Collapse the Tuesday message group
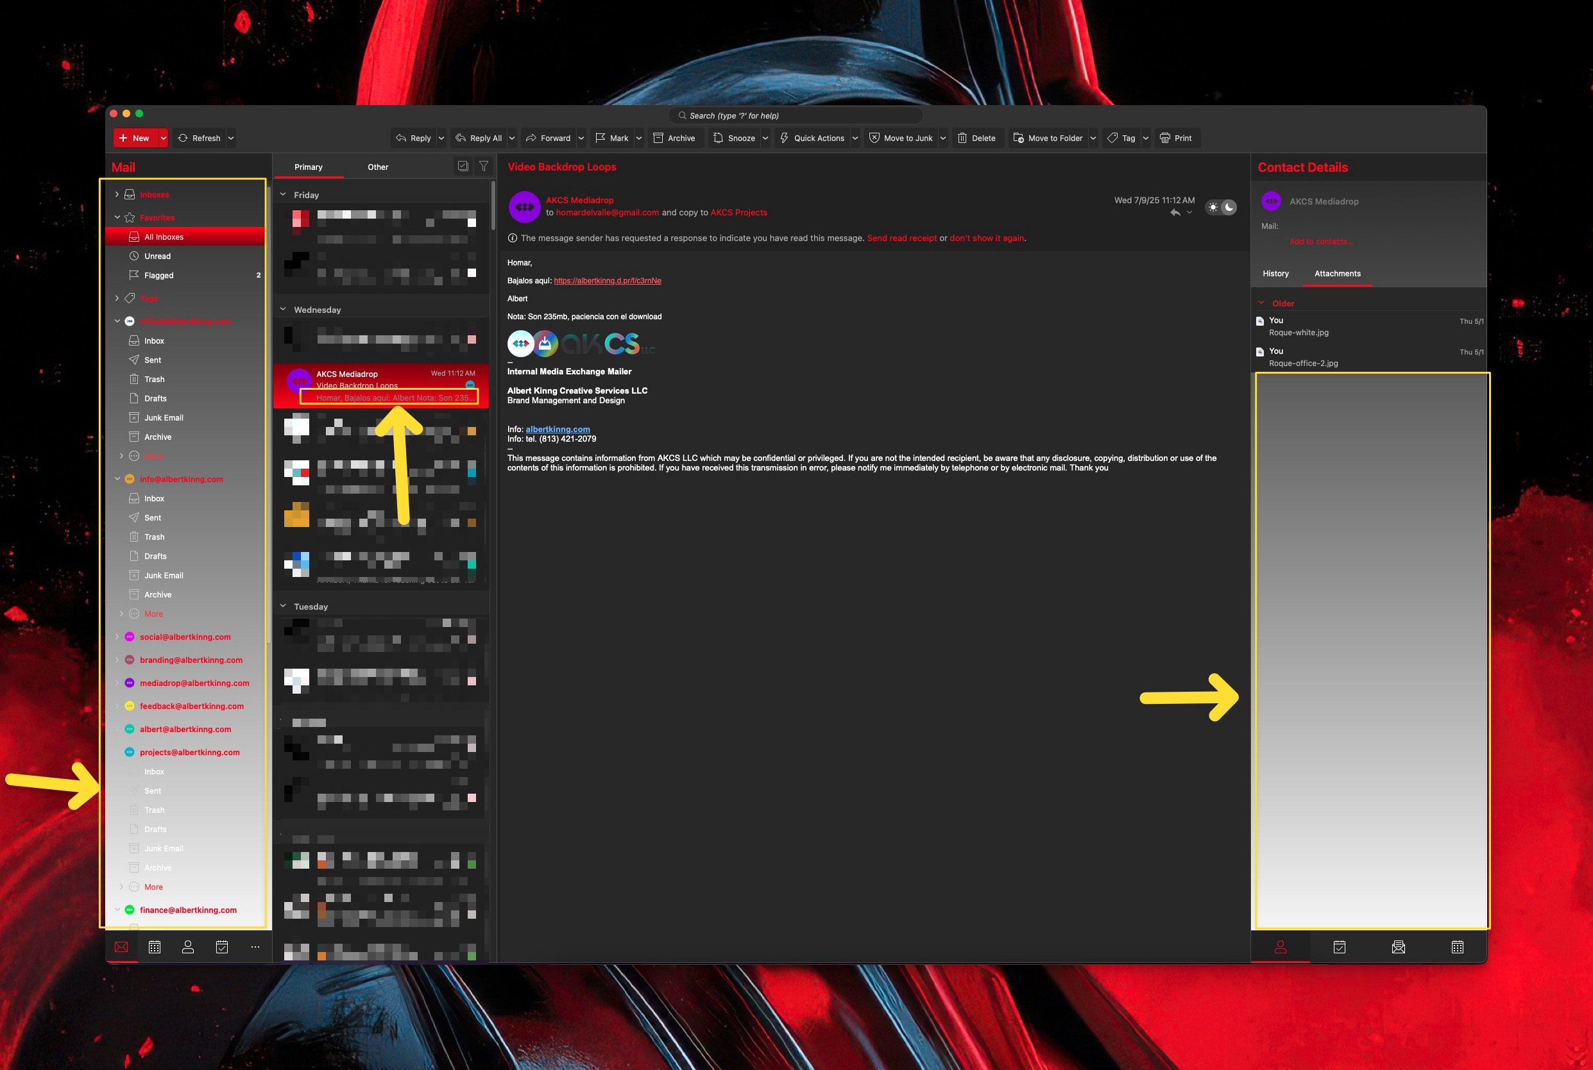 [x=283, y=606]
